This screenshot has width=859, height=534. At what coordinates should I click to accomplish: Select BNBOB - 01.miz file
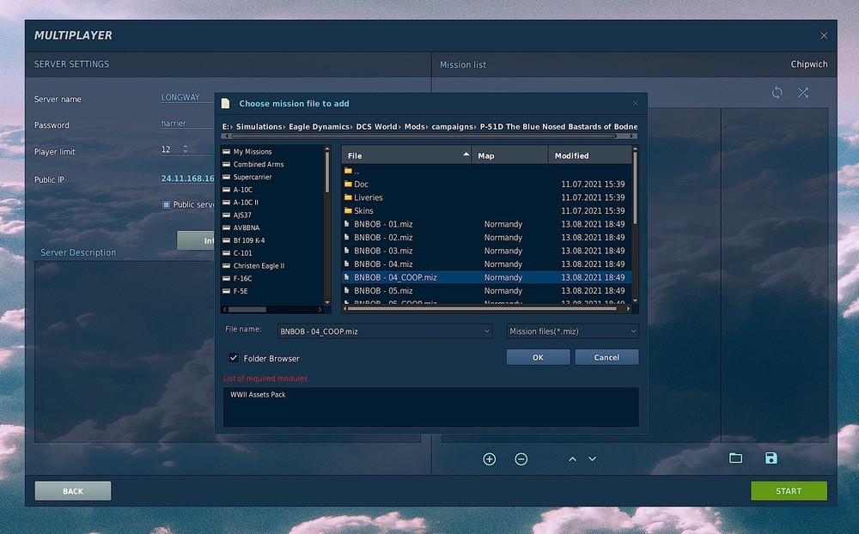pos(486,224)
